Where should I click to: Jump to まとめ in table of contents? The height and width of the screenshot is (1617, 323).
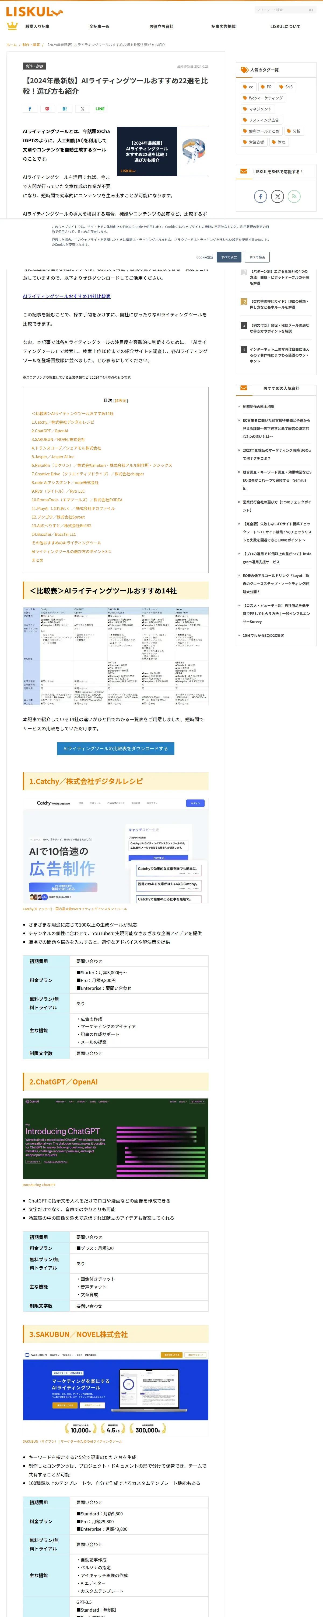pyautogui.click(x=38, y=560)
